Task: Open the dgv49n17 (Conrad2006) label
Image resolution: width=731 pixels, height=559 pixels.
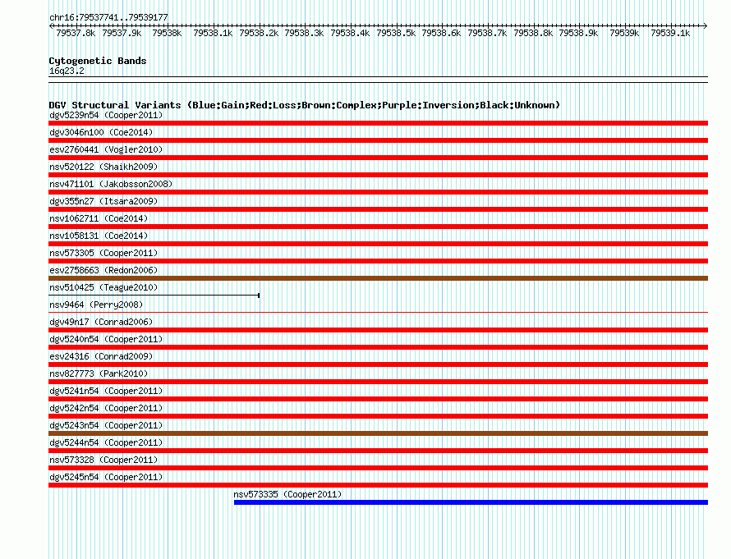Action: [x=101, y=322]
